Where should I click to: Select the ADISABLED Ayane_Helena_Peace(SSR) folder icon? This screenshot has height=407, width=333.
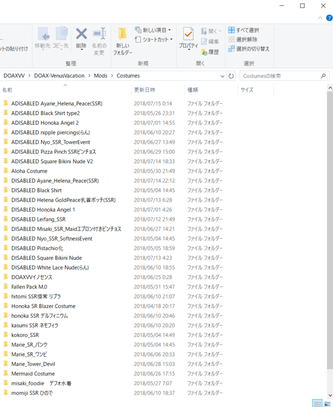6,103
